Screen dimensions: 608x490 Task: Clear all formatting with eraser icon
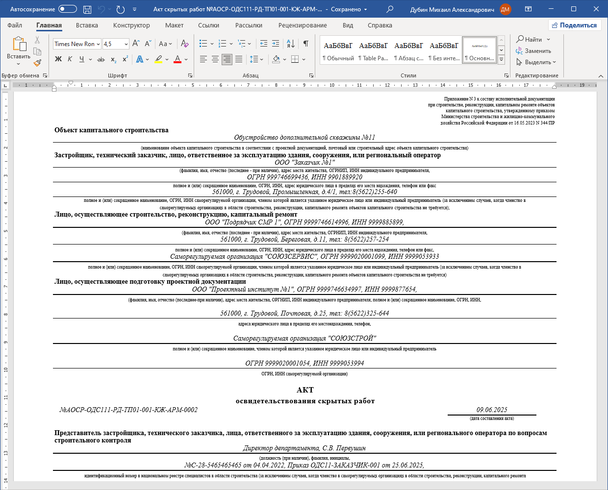pos(184,44)
